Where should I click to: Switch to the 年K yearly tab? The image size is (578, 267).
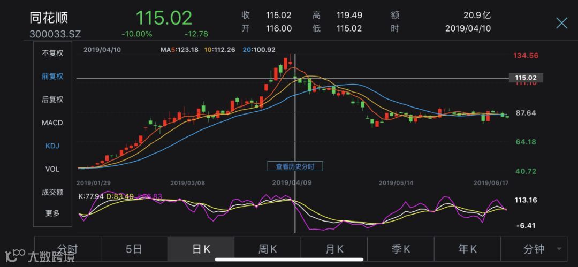click(467, 249)
